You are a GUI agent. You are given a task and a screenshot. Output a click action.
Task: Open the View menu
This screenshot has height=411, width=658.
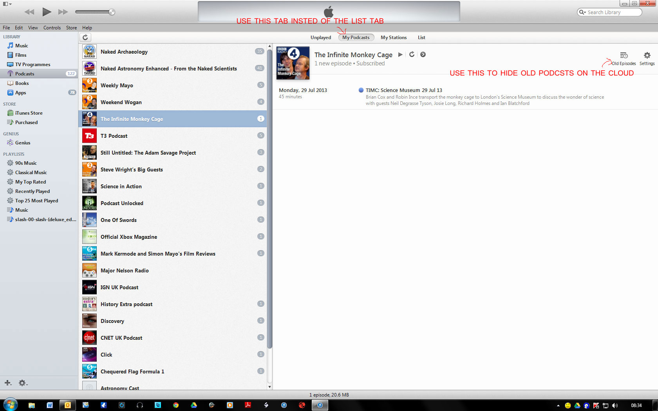pyautogui.click(x=33, y=28)
